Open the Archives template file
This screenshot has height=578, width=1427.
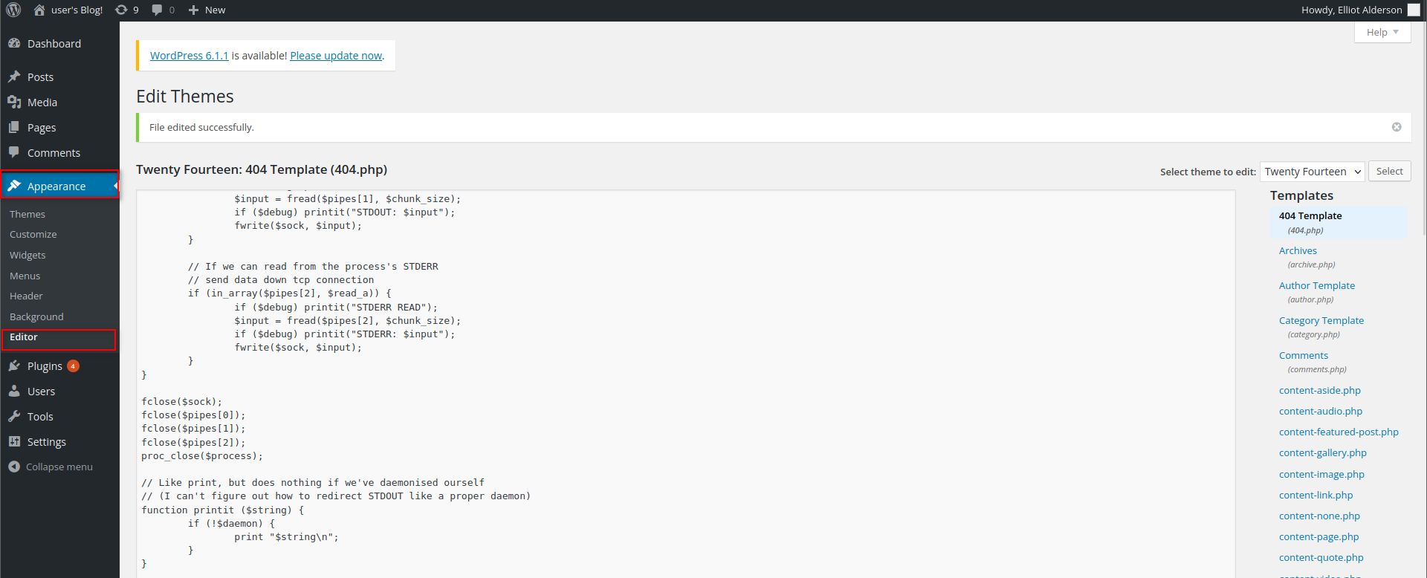click(1298, 251)
